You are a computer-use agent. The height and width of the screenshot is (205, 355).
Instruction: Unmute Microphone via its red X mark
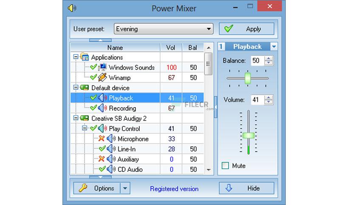(101, 138)
